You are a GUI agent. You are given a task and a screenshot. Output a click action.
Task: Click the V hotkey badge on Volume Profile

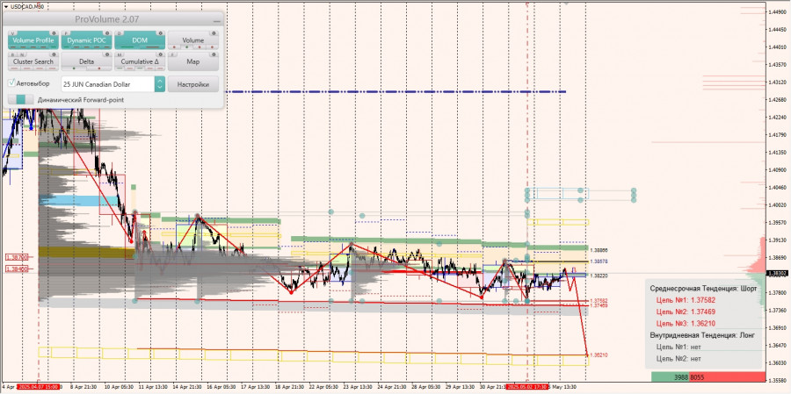click(x=13, y=33)
